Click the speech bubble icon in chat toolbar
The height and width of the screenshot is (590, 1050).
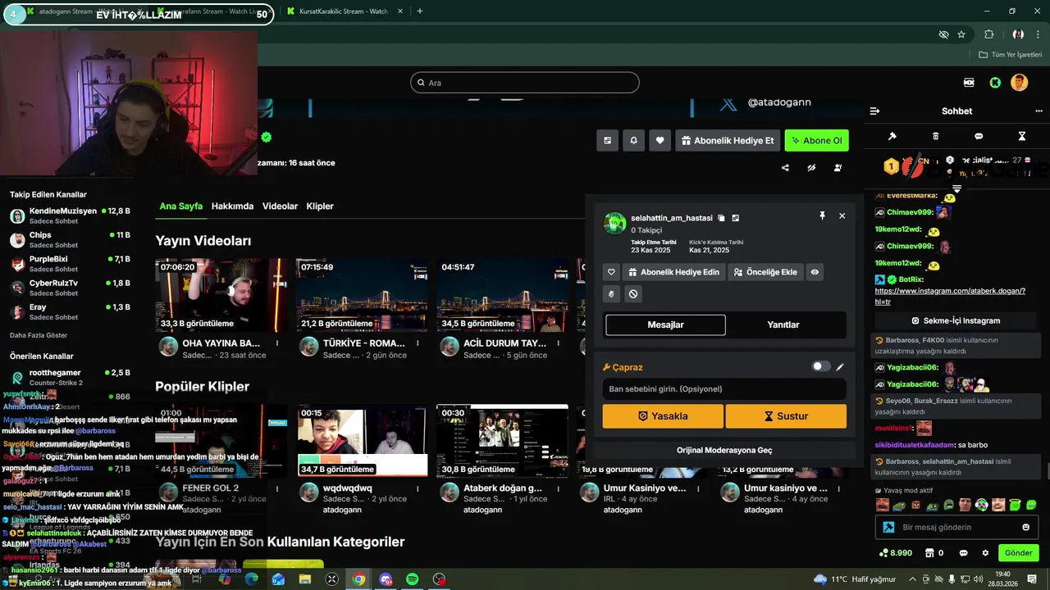979,136
